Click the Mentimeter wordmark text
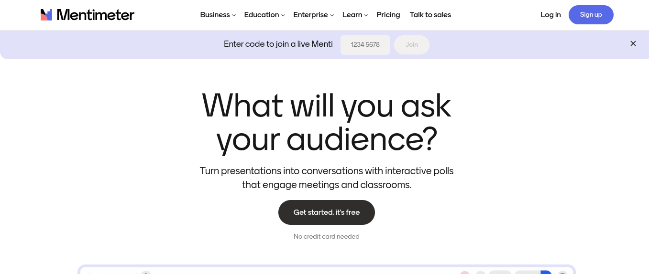This screenshot has width=649, height=274. coord(95,15)
